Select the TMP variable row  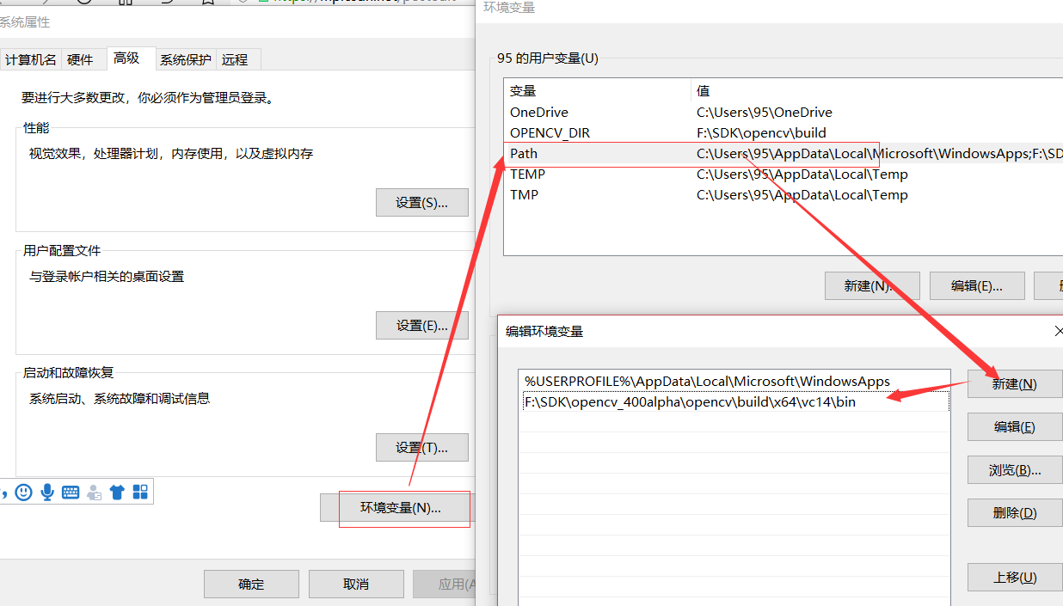tap(783, 195)
